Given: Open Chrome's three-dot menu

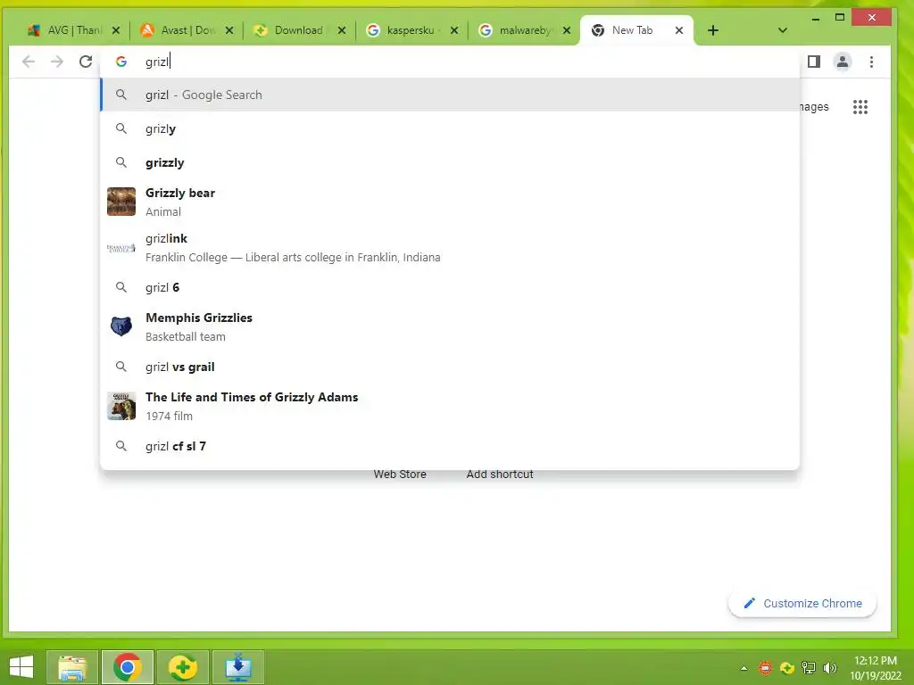Looking at the screenshot, I should tap(871, 62).
